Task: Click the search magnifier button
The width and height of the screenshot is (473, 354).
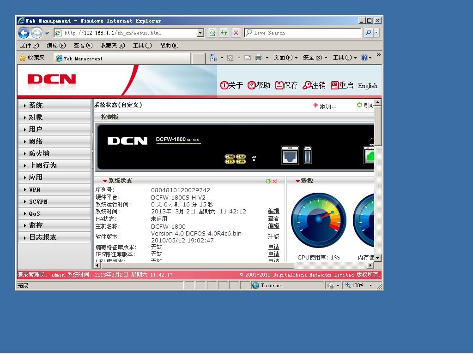Action: tap(368, 33)
